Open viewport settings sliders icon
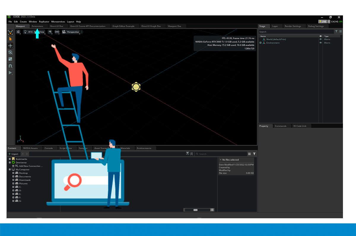This screenshot has height=236, width=356. [x=18, y=32]
